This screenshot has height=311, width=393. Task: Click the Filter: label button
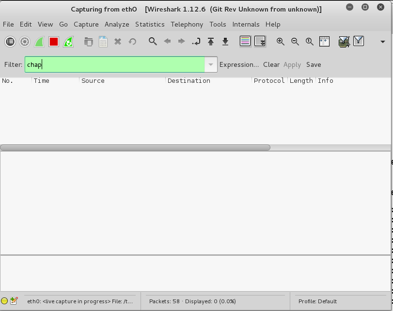[x=13, y=64]
